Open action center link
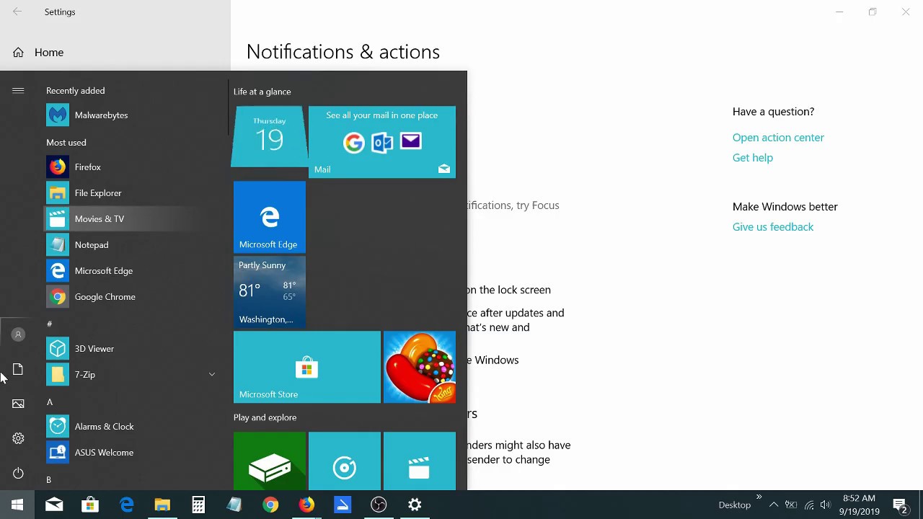923x519 pixels. [x=778, y=138]
